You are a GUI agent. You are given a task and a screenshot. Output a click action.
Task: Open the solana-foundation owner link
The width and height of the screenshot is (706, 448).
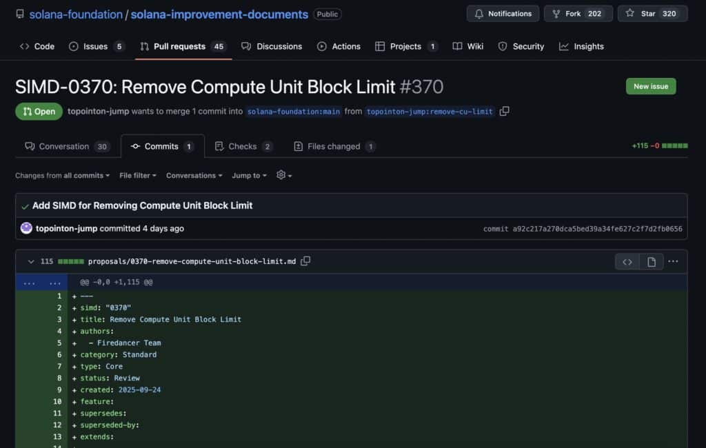(x=76, y=14)
